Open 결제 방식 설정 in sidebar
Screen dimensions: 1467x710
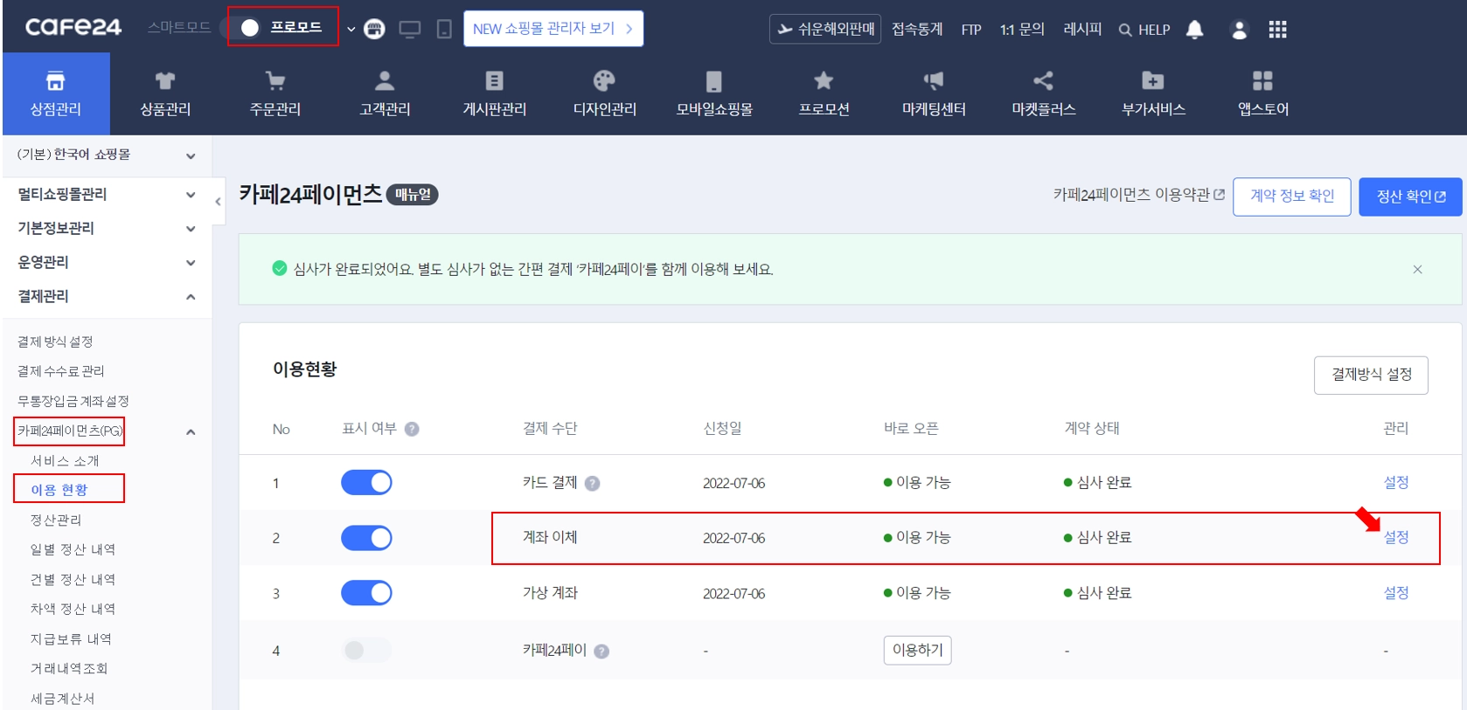coord(55,341)
